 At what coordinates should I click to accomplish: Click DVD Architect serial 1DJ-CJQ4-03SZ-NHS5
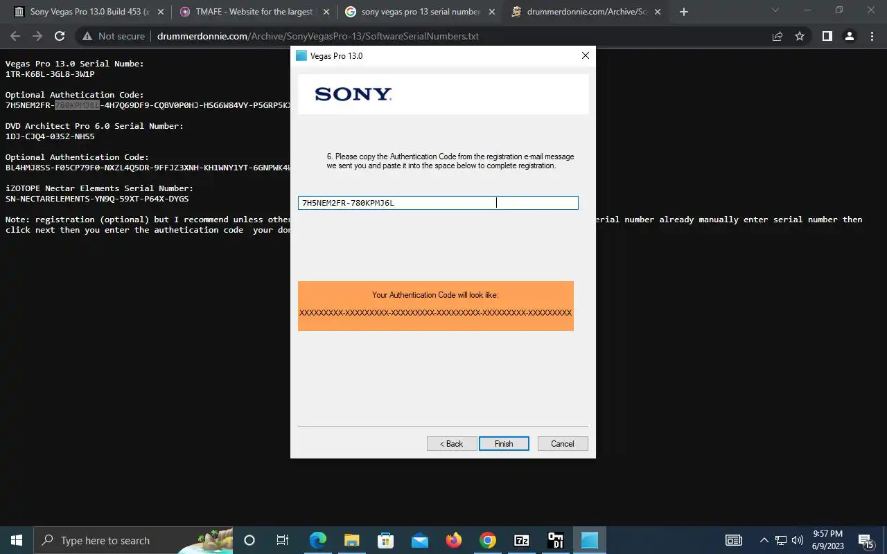point(50,136)
